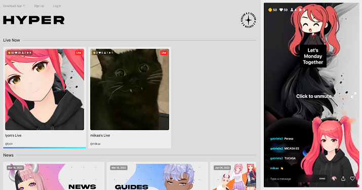Open the Download App link
The width and height of the screenshot is (362, 190).
[14, 6]
